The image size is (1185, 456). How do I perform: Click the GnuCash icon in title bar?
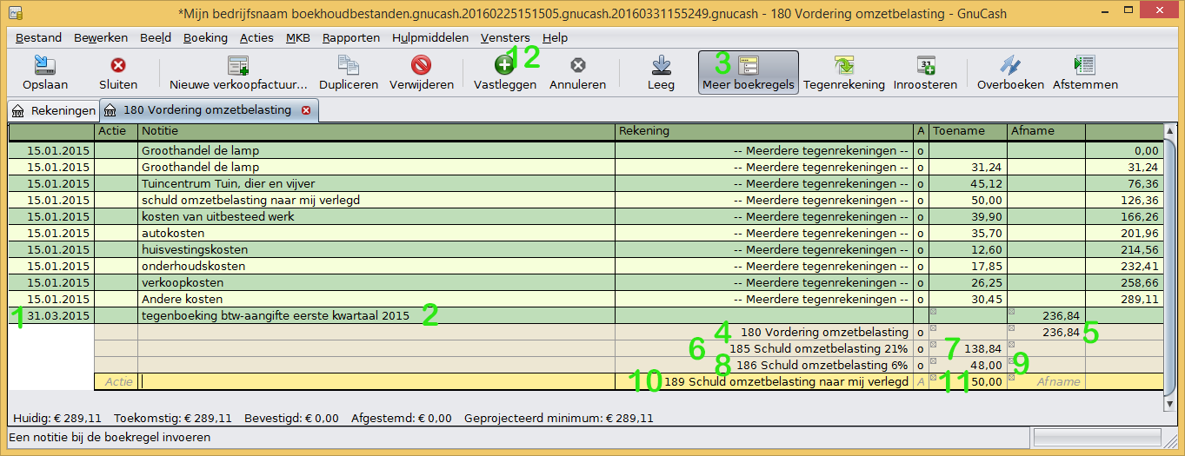(15, 12)
